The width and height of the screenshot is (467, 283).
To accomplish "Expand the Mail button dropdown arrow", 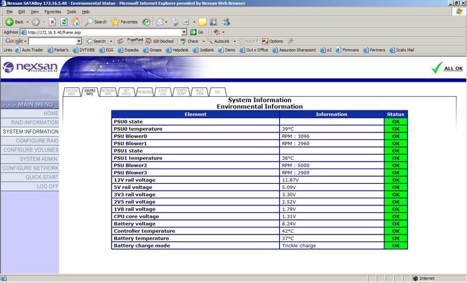I will tap(166, 22).
